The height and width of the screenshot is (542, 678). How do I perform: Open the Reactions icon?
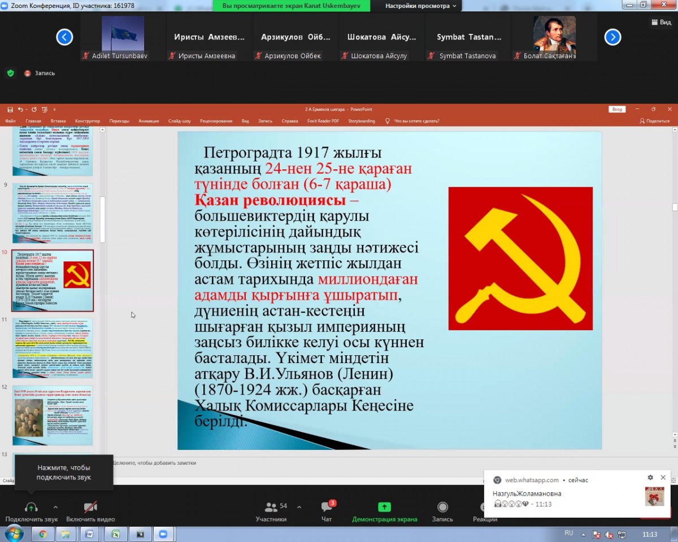(485, 508)
